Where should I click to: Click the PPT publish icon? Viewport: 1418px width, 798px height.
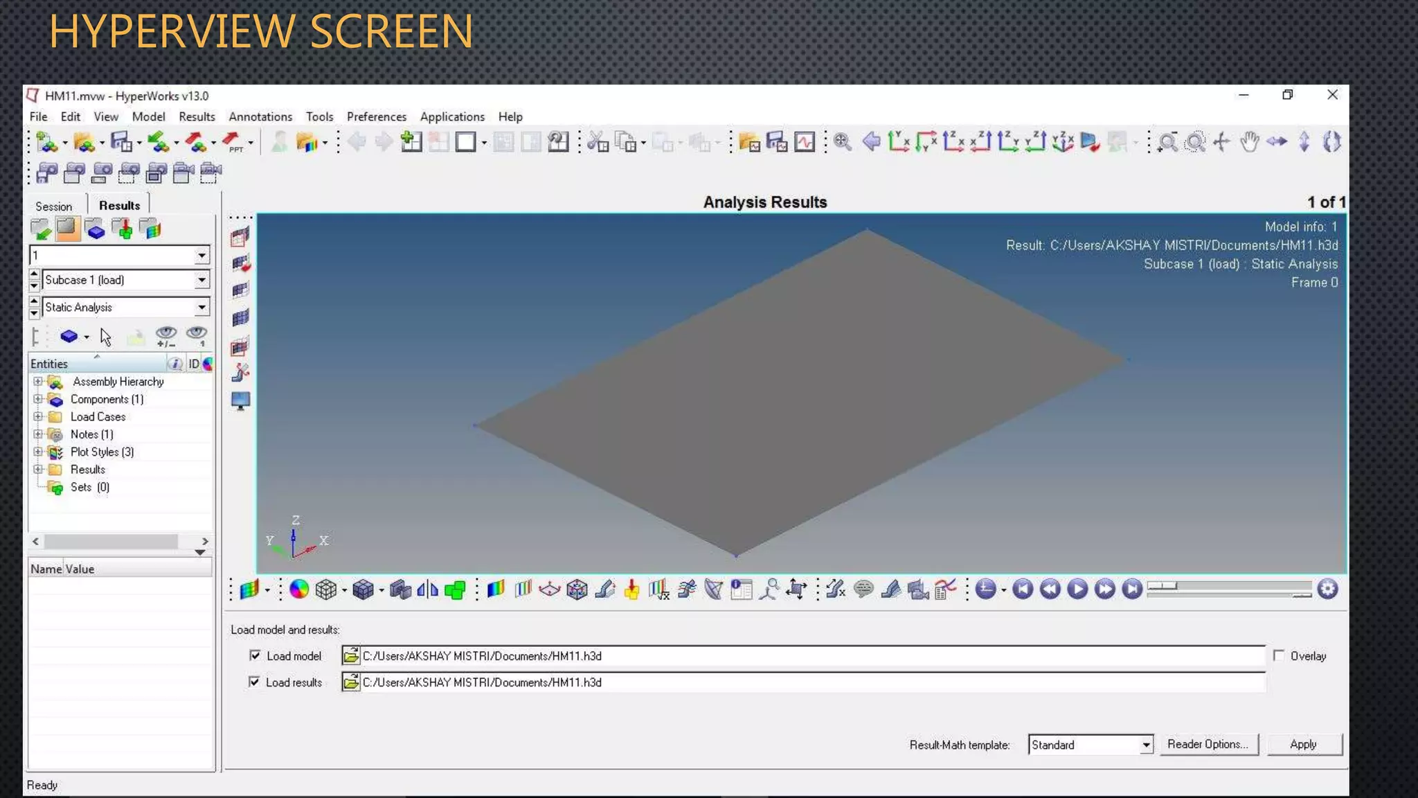click(x=233, y=142)
